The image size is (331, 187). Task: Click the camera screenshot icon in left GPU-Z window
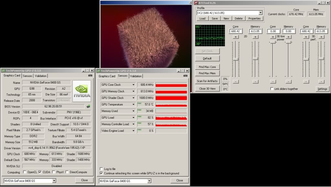click(x=90, y=75)
